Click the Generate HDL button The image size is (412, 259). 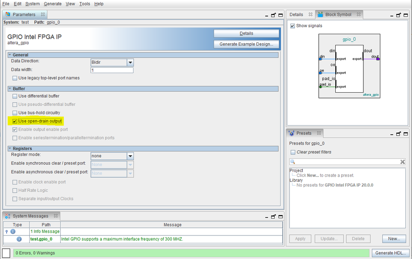(x=390, y=253)
